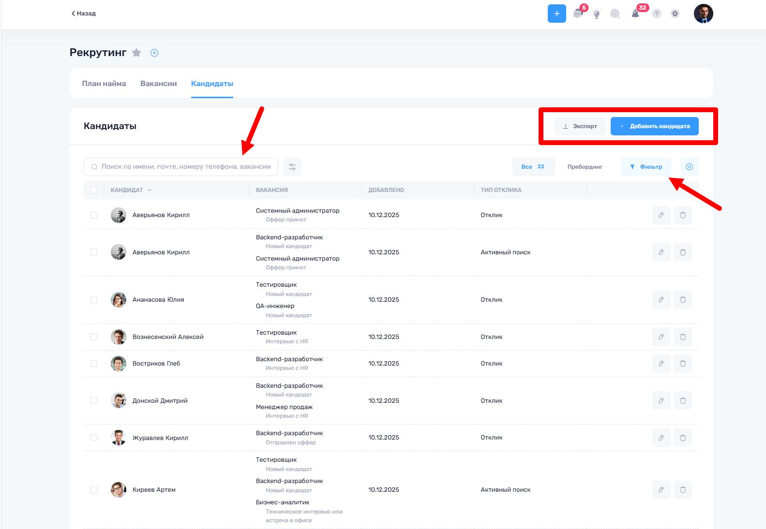Viewport: 766px width, 529px height.
Task: Expand the Кандидат column sort chevron
Action: 150,190
